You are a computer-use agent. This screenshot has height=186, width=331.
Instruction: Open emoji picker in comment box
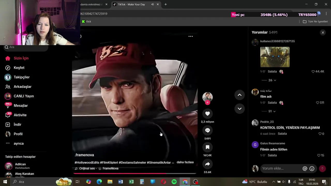pos(312,168)
